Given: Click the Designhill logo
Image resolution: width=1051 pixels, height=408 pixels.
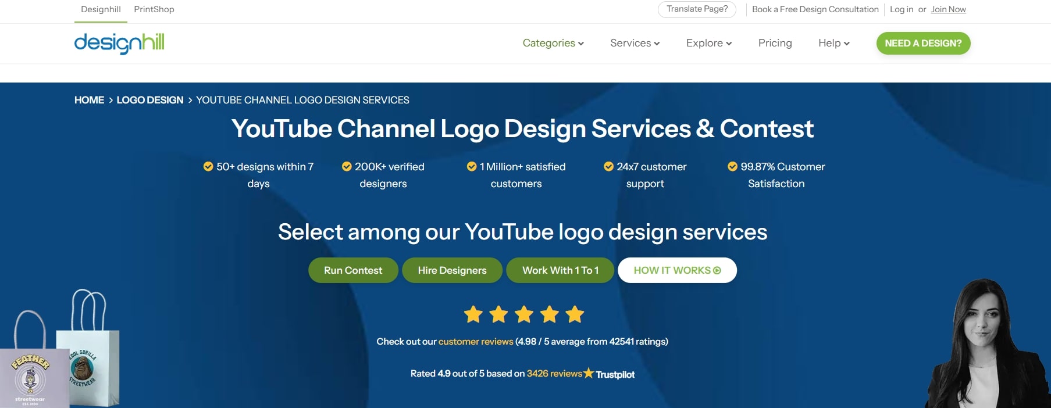Looking at the screenshot, I should tap(119, 43).
